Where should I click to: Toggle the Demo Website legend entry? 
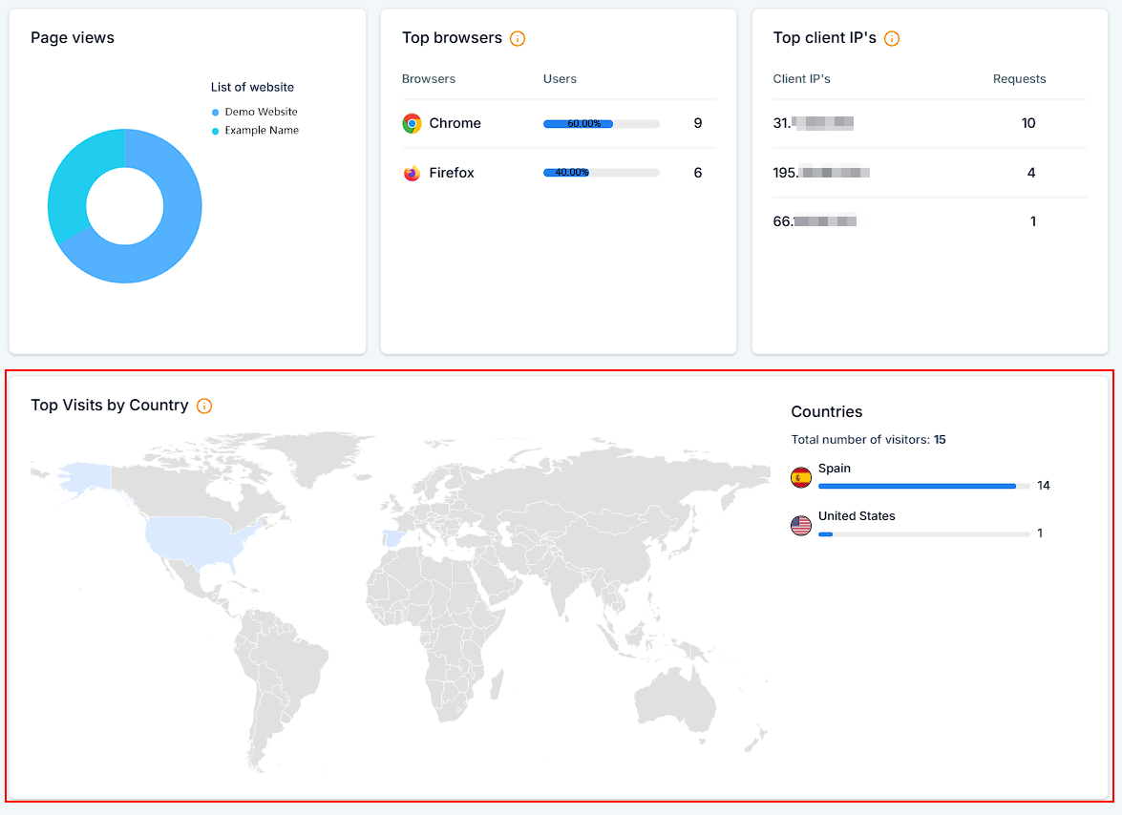tap(261, 112)
